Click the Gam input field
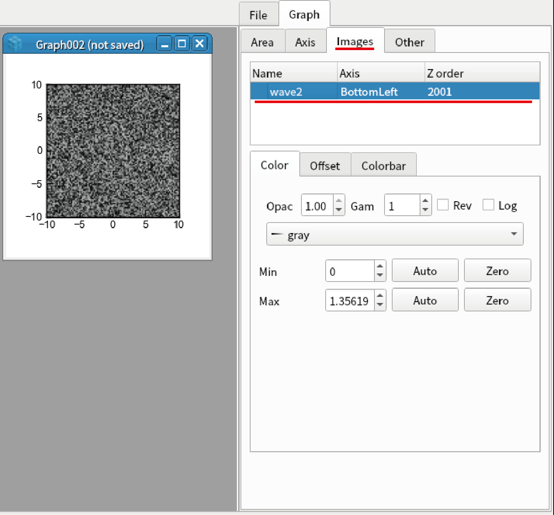Image resolution: width=554 pixels, height=515 pixels. coord(402,205)
